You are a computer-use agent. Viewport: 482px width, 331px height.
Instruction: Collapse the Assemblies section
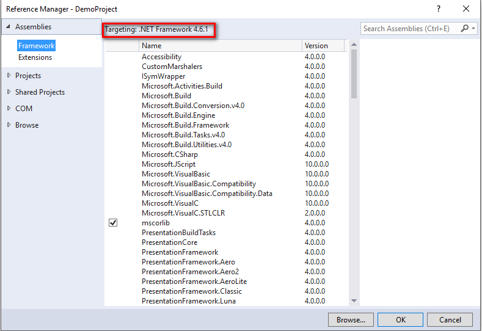click(9, 27)
